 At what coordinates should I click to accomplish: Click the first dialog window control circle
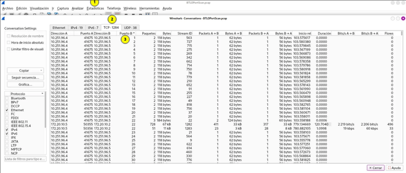(393, 19)
